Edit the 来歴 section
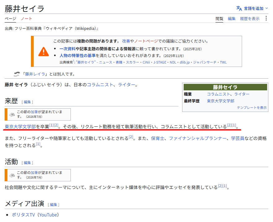Viewport: 273px width, 222px height. click(x=27, y=102)
